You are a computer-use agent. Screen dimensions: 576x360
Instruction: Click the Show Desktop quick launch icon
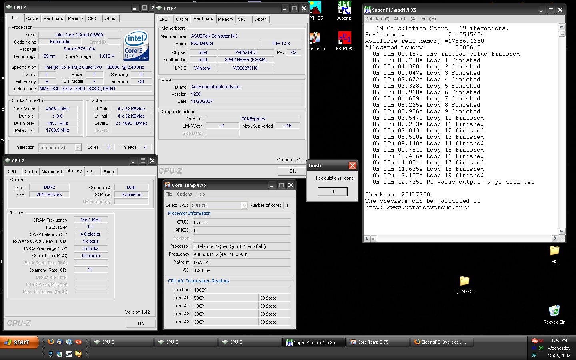pyautogui.click(x=51, y=354)
